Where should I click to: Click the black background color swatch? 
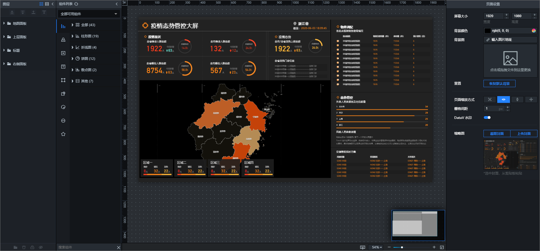pyautogui.click(x=488, y=31)
